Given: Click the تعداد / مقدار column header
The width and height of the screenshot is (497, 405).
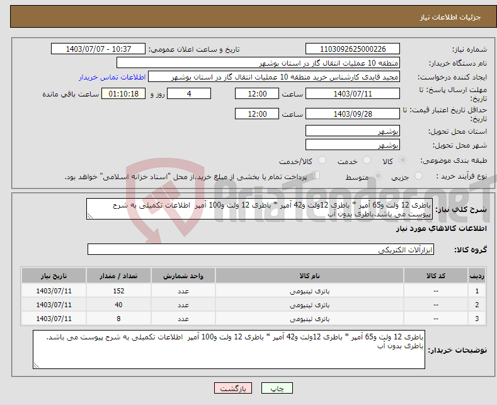Looking at the screenshot, I should point(118,276).
